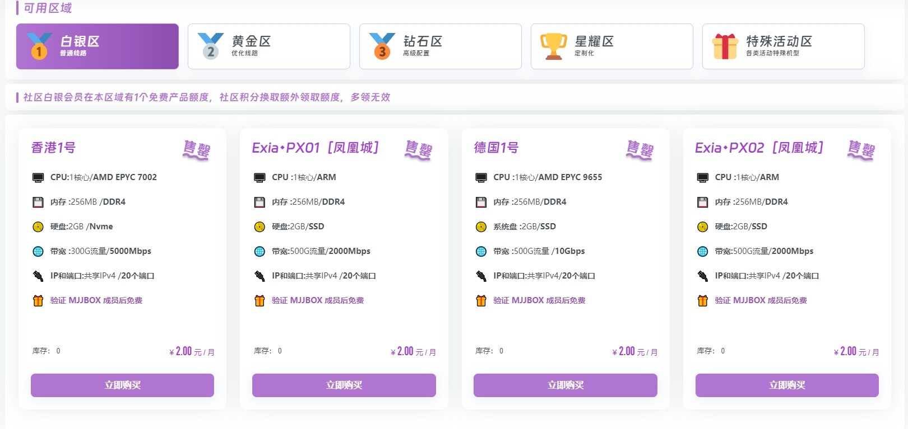
Task: Click the yellow disk icon in Exia·PX02 card
Action: (x=703, y=227)
